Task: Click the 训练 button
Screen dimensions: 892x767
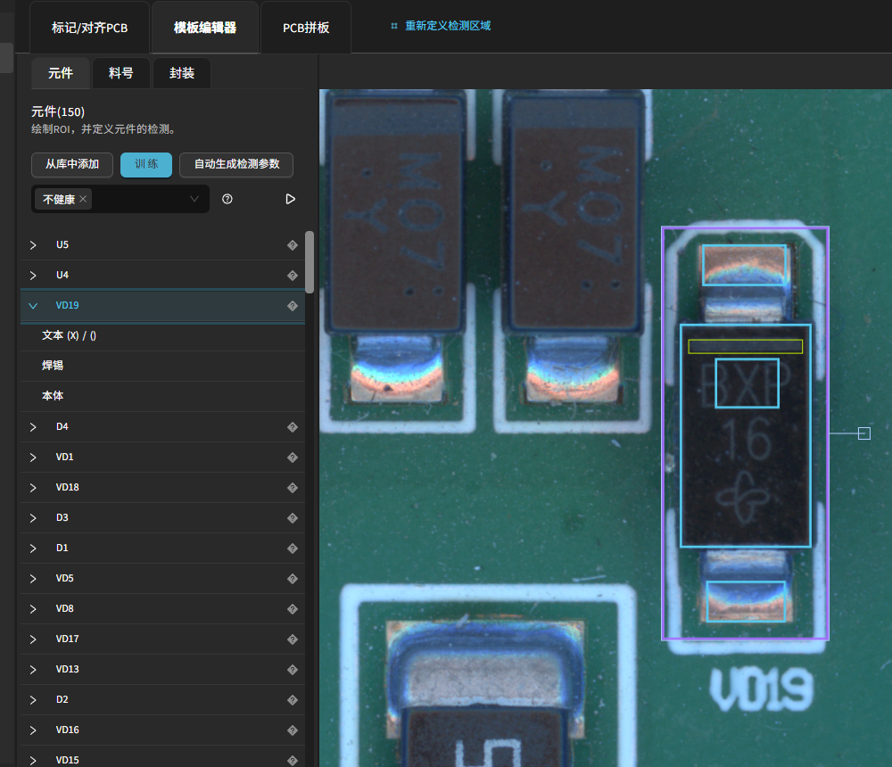Action: click(146, 164)
